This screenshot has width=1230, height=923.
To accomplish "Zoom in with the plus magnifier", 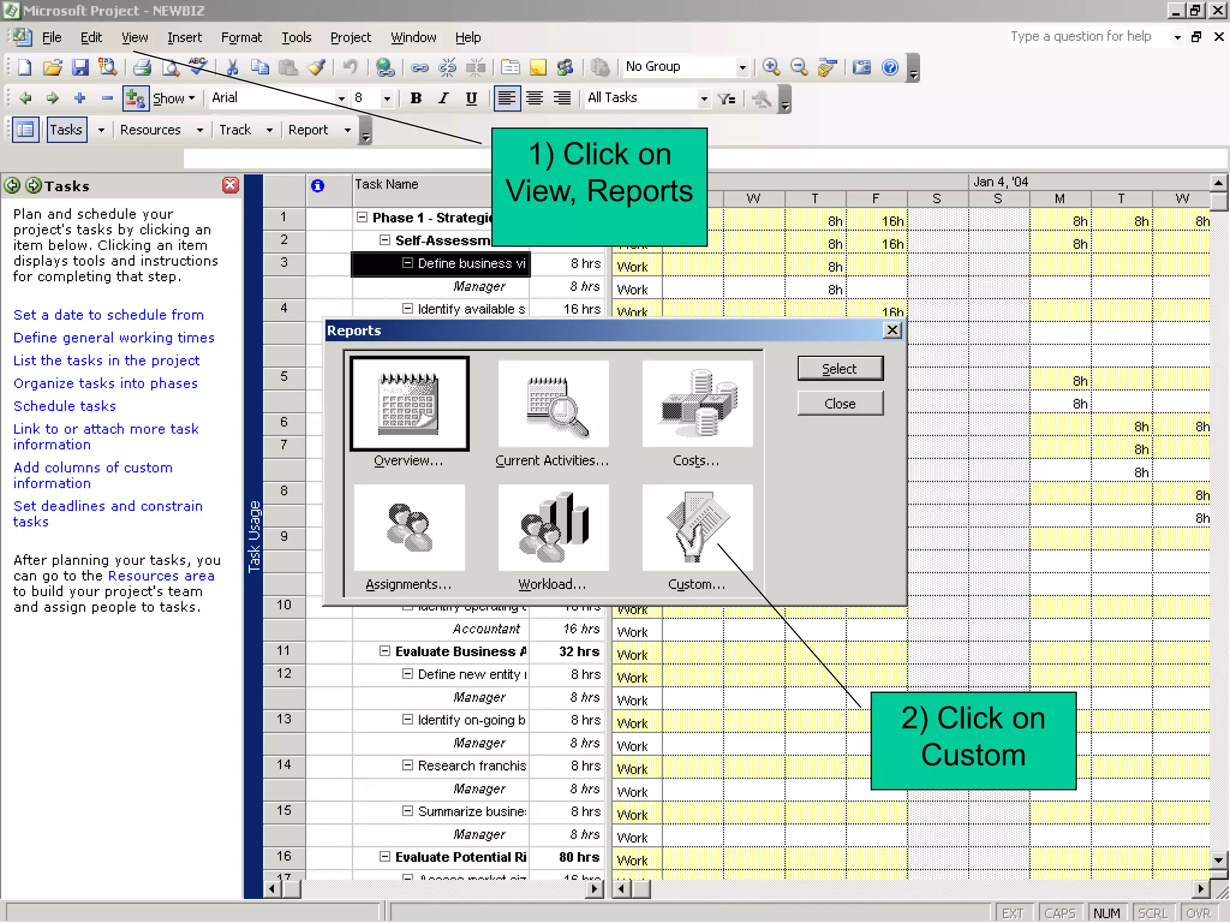I will coord(771,67).
